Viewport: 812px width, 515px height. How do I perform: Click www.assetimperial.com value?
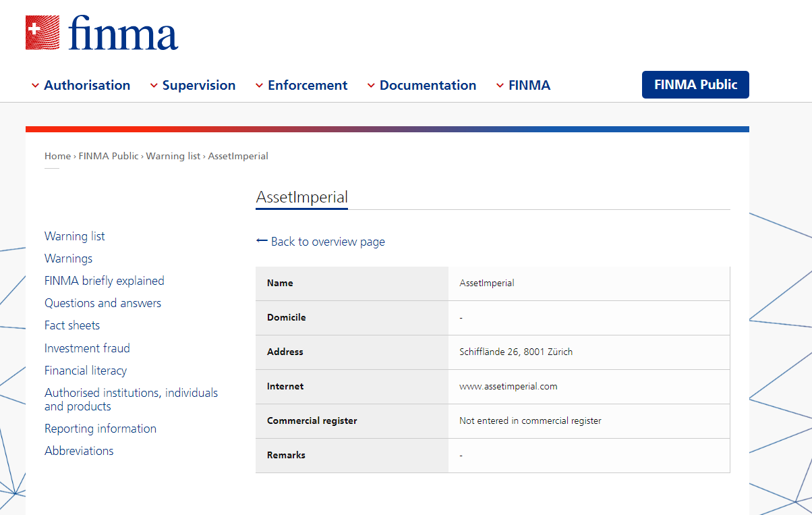[509, 386]
